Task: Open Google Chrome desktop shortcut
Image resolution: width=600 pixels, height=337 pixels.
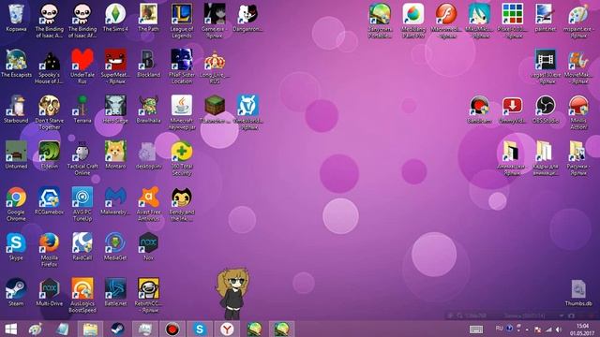Action: point(16,204)
